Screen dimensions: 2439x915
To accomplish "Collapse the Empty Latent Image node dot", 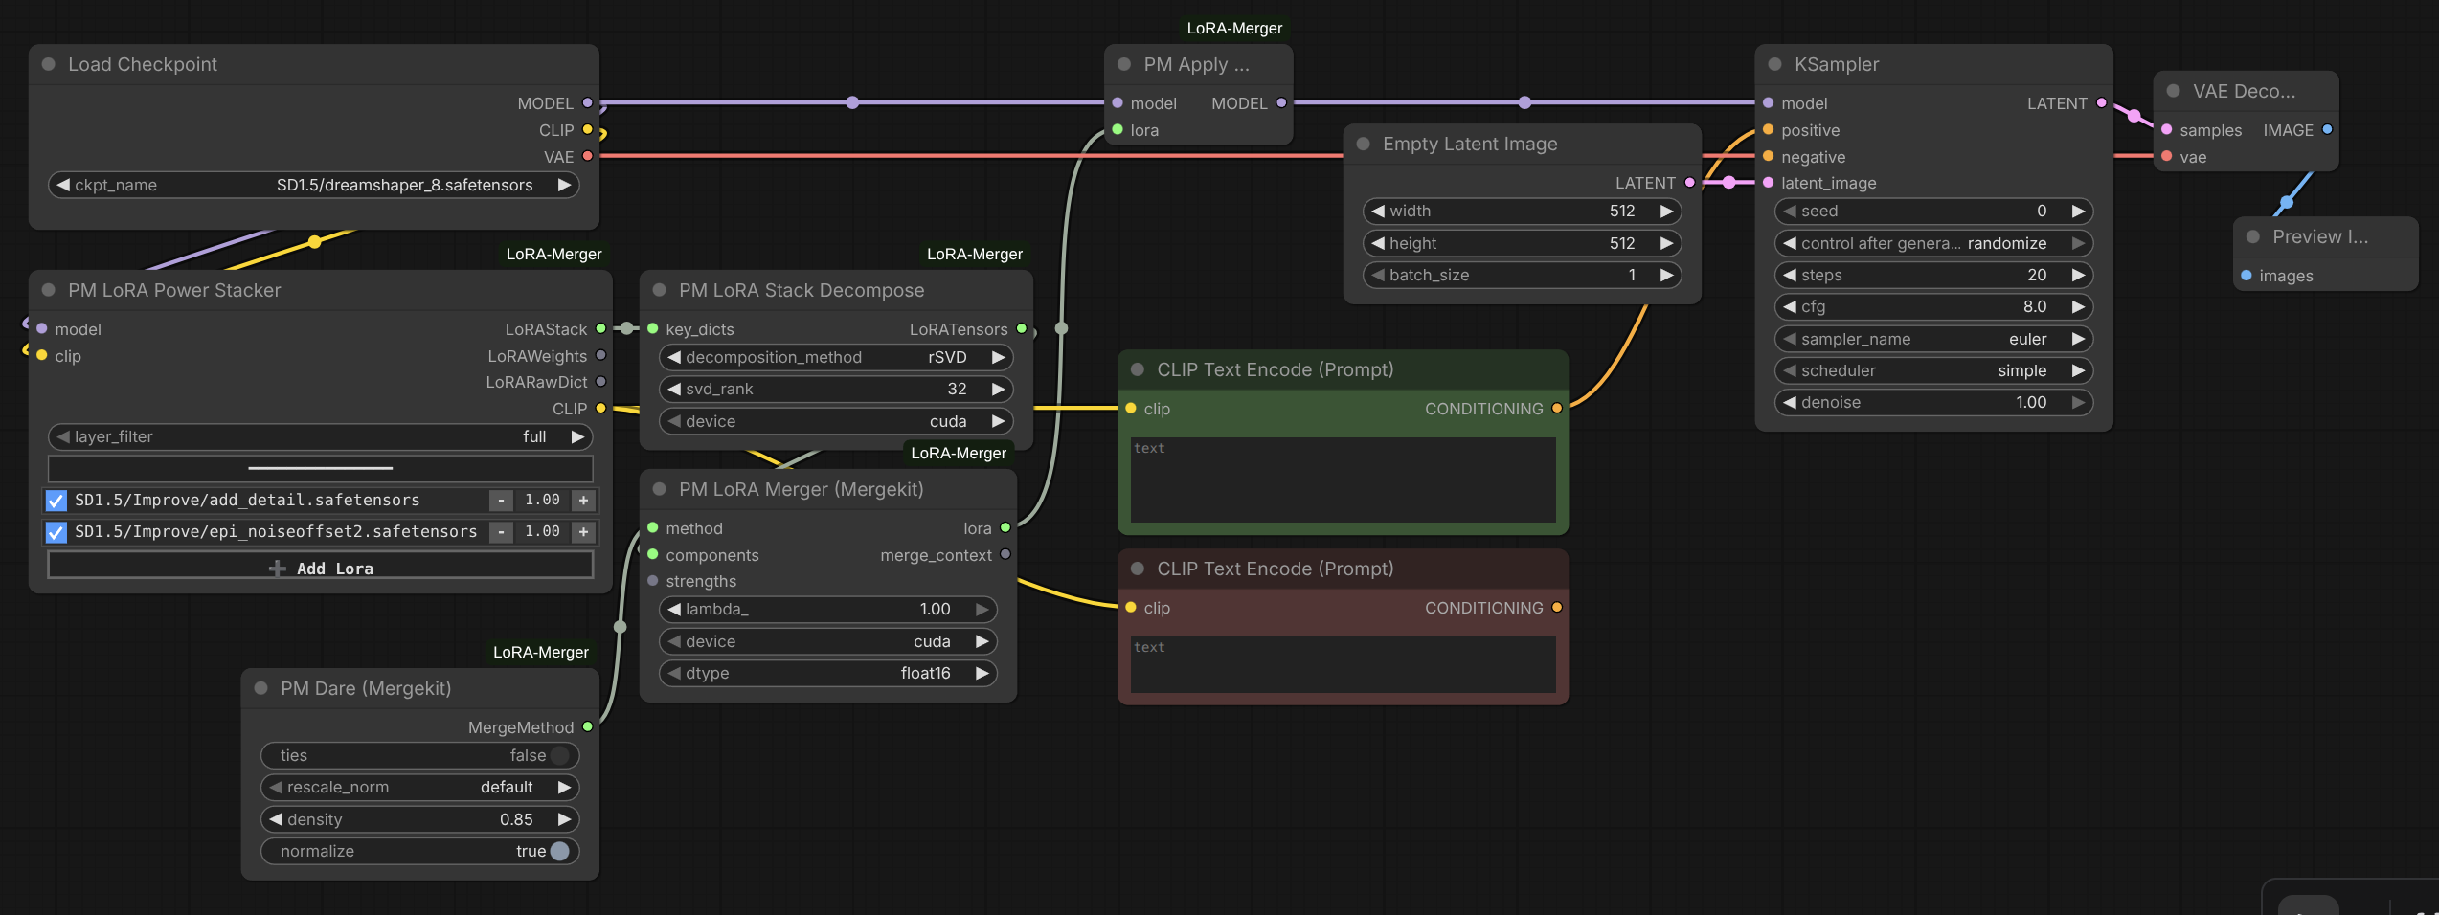I will 1363,144.
